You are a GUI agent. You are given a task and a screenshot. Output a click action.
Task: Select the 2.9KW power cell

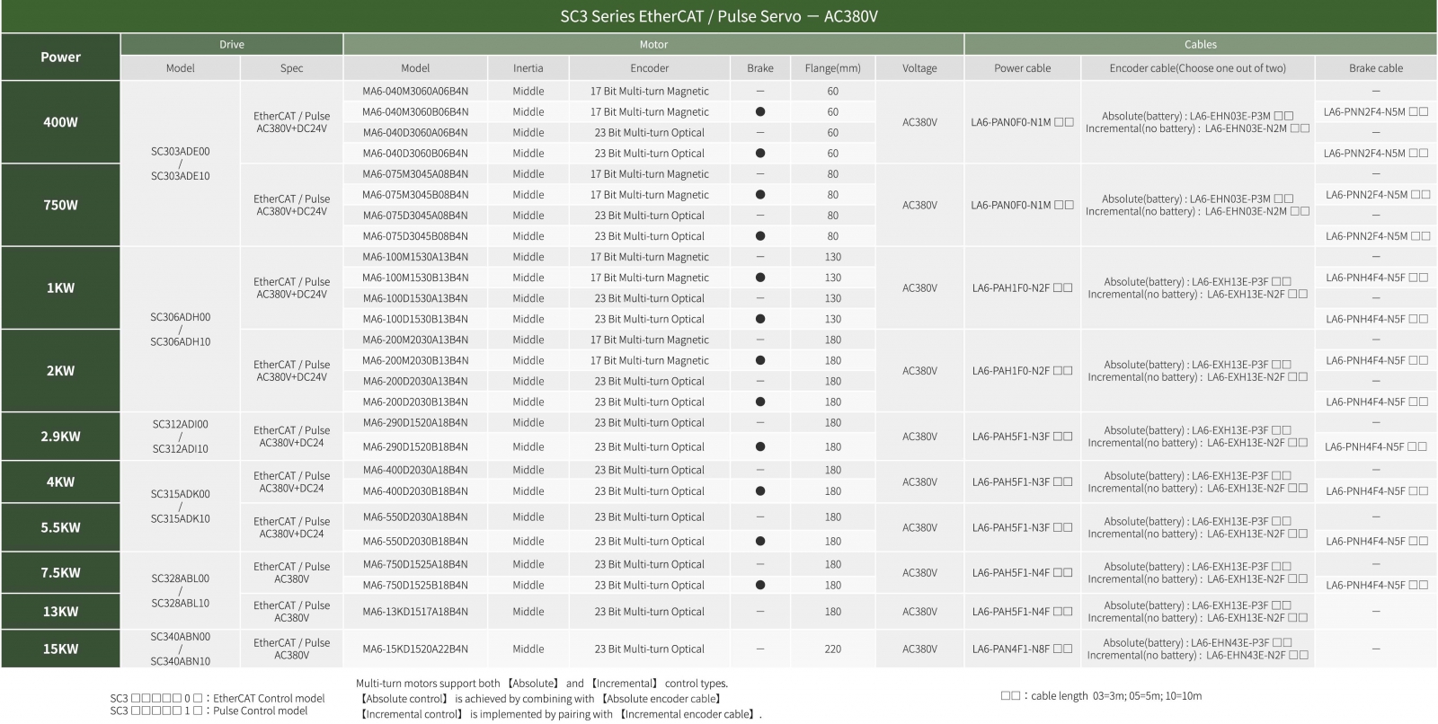tap(60, 437)
